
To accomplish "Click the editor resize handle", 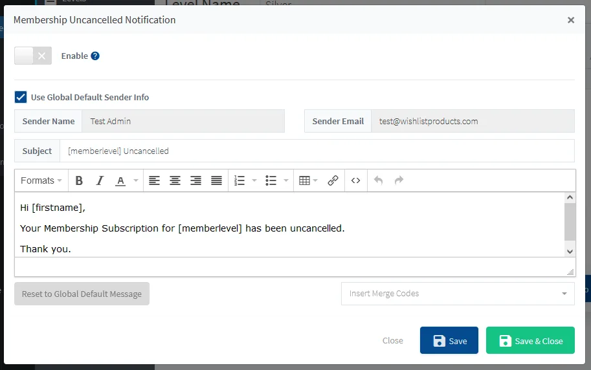I will 571,272.
